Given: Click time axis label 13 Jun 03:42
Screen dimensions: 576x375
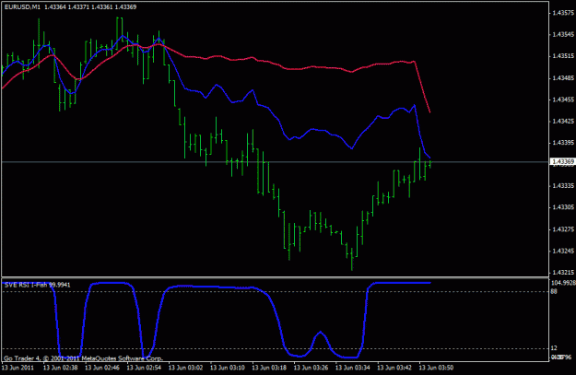Looking at the screenshot, I should tap(394, 368).
